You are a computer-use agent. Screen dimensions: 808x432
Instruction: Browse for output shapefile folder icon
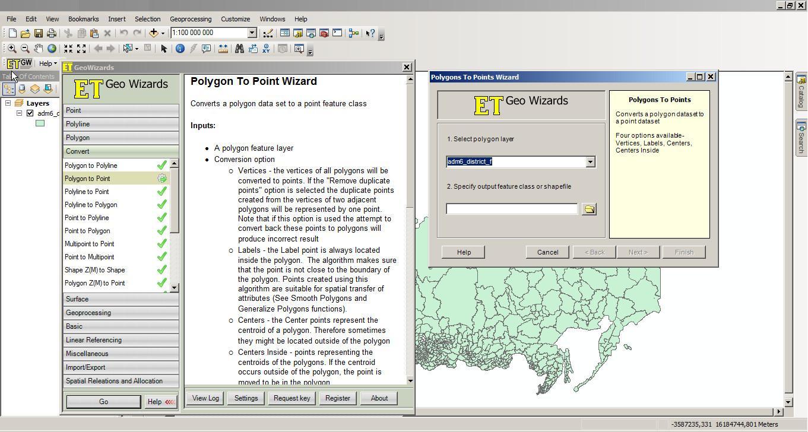(589, 209)
